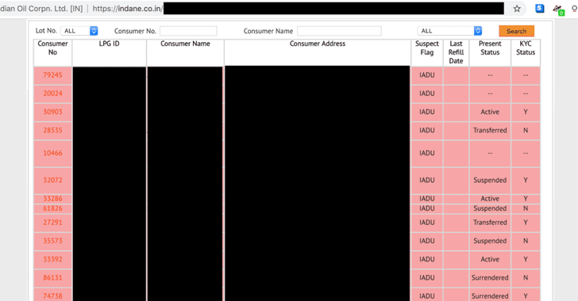The width and height of the screenshot is (578, 301).
Task: Select Suspended status in row 32072
Action: 490,181
